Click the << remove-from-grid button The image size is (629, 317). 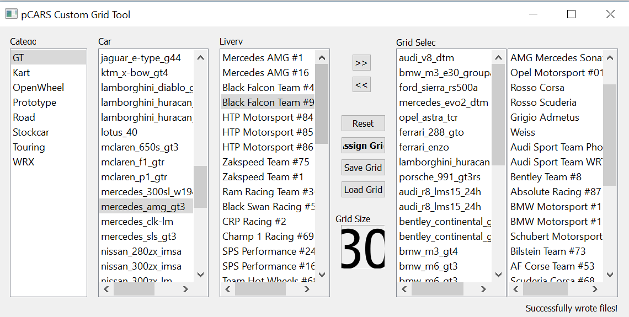(x=361, y=84)
